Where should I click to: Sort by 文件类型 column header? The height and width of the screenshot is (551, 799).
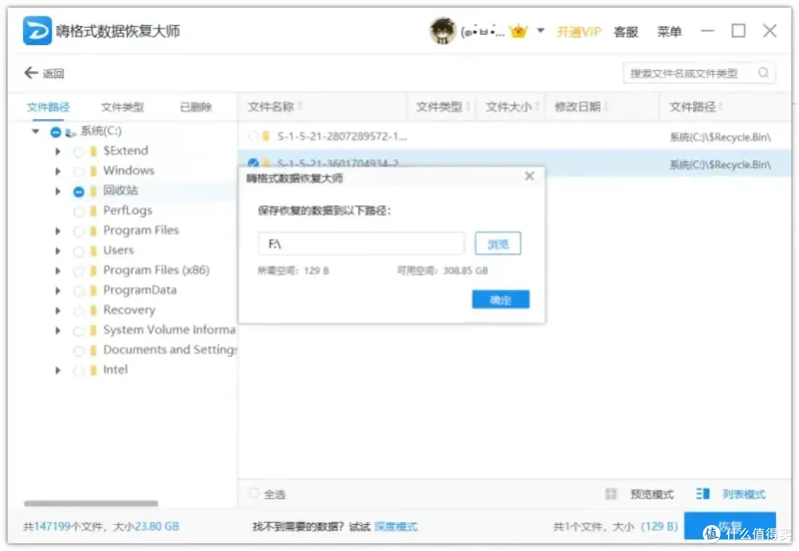coord(439,107)
